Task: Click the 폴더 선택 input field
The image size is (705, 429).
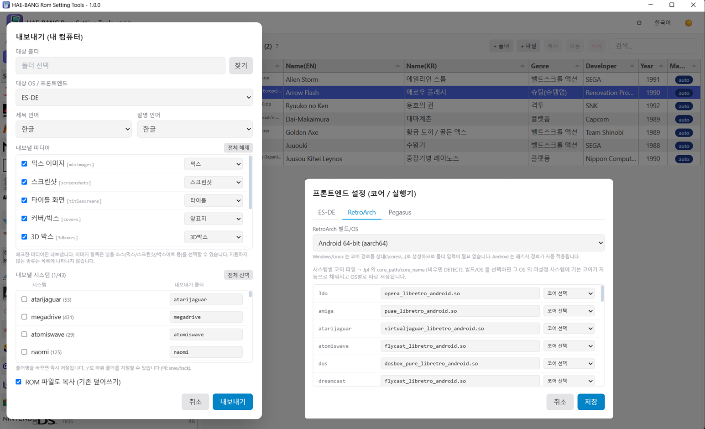Action: click(x=120, y=65)
